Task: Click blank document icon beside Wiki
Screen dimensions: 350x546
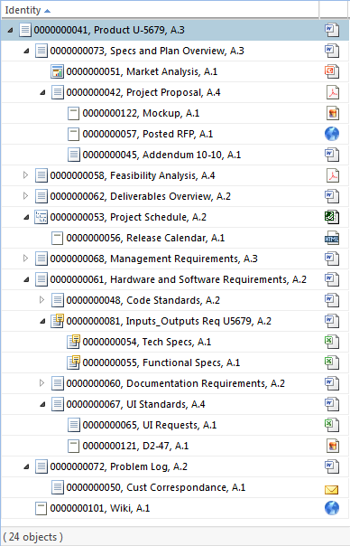Action: point(41,508)
